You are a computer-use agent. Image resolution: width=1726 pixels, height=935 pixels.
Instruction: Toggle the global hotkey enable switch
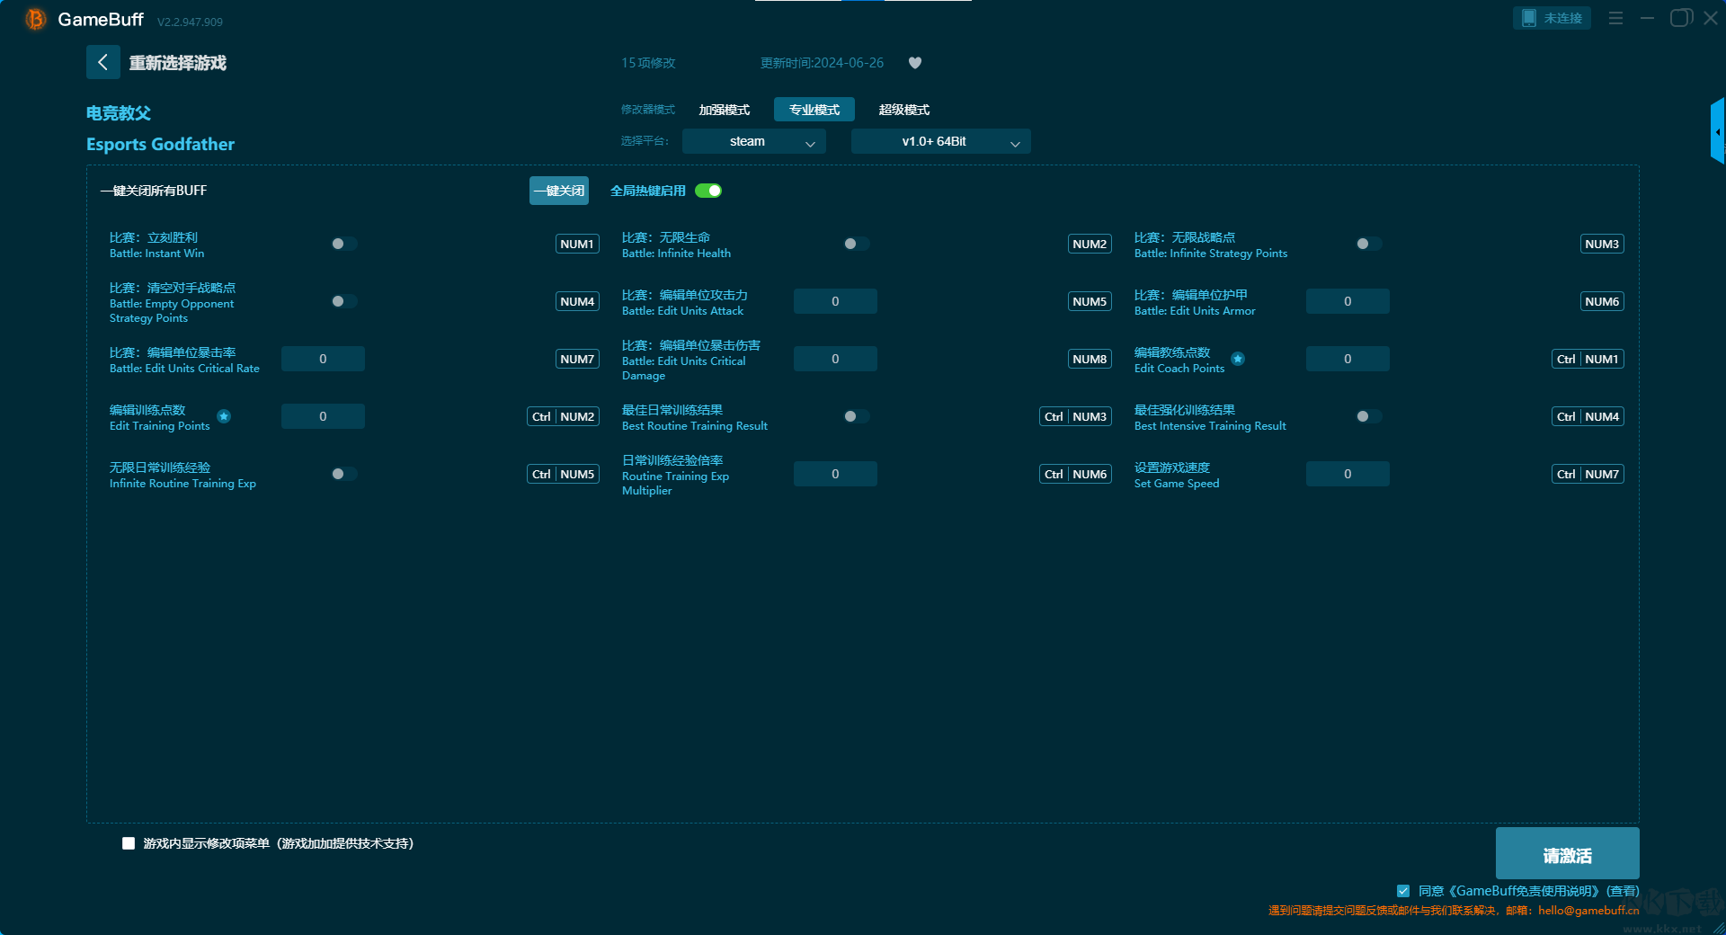[708, 191]
